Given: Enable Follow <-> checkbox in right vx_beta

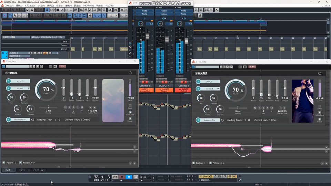Looking at the screenshot, I should coord(210,163).
